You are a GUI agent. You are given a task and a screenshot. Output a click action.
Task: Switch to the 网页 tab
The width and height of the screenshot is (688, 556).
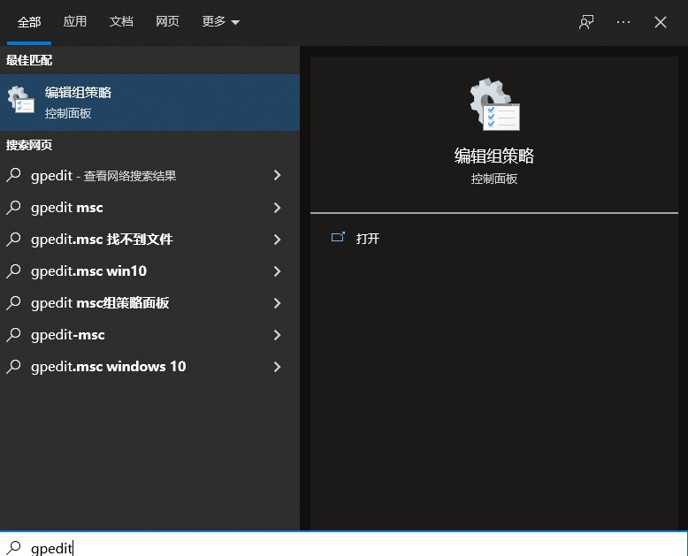pyautogui.click(x=168, y=21)
